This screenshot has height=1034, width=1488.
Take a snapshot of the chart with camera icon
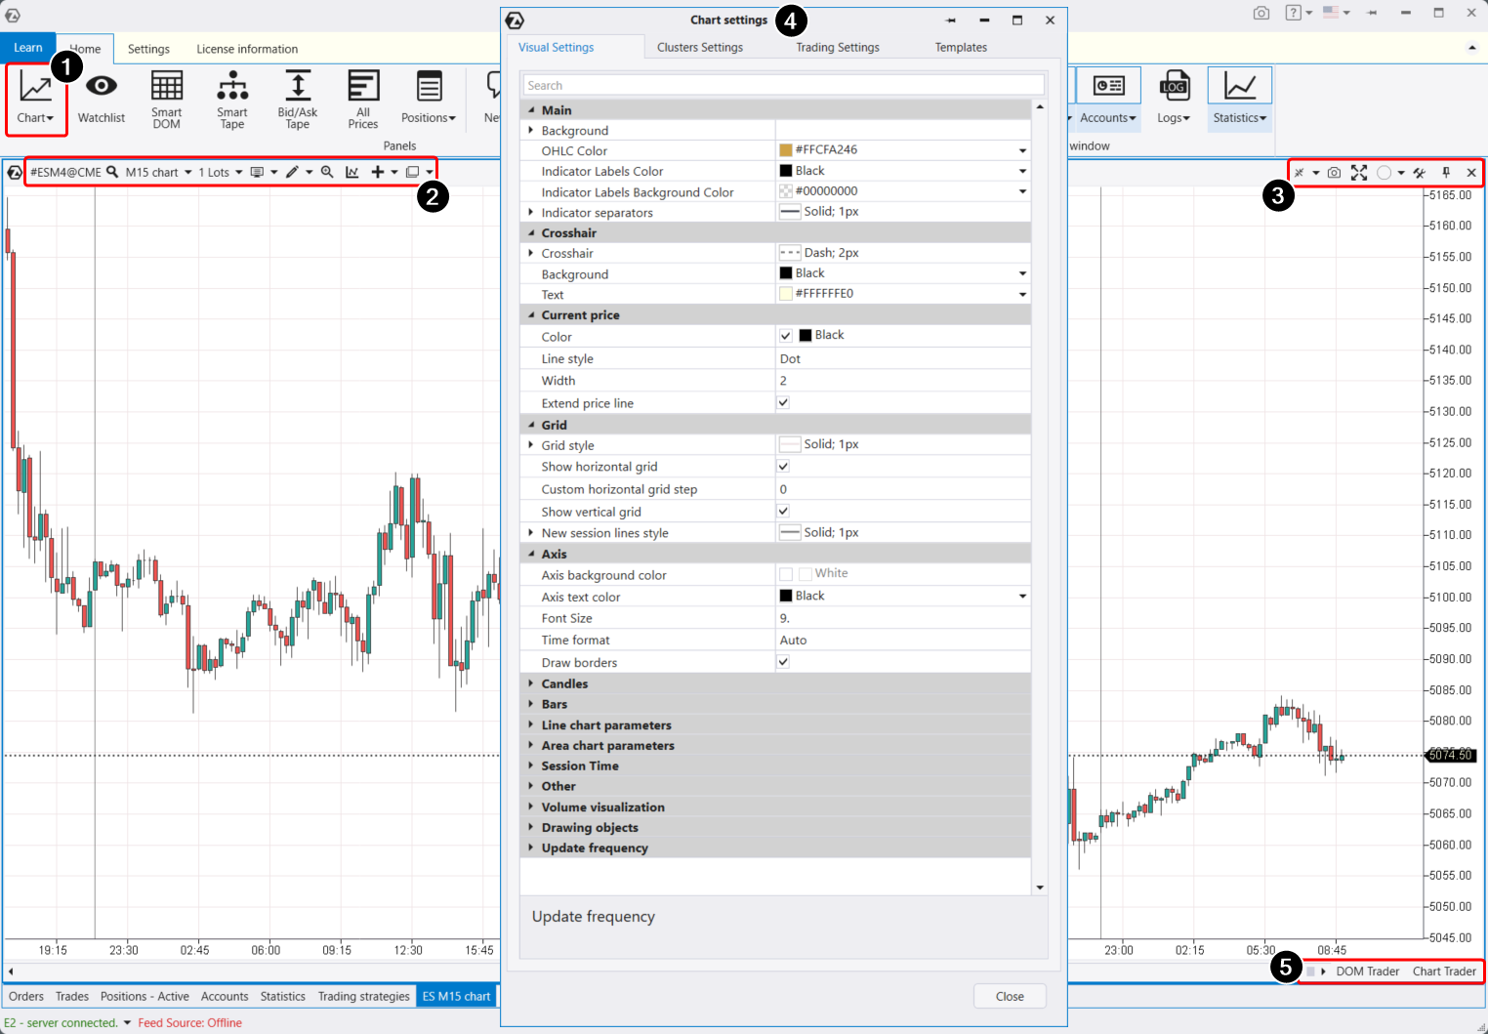[x=1334, y=173]
